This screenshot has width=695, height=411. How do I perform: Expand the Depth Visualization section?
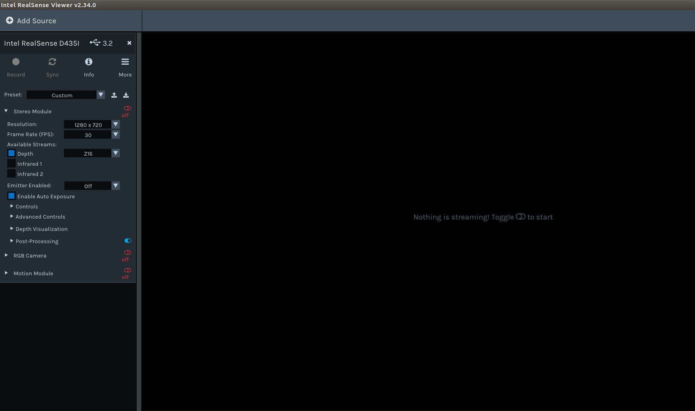pyautogui.click(x=11, y=228)
